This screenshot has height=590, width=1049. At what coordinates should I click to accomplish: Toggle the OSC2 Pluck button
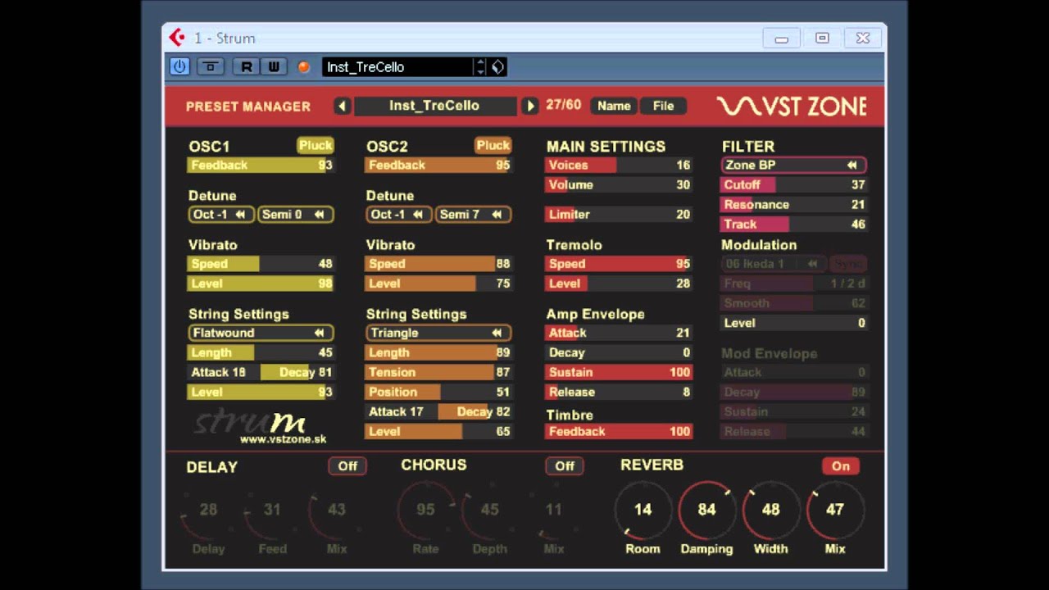493,145
